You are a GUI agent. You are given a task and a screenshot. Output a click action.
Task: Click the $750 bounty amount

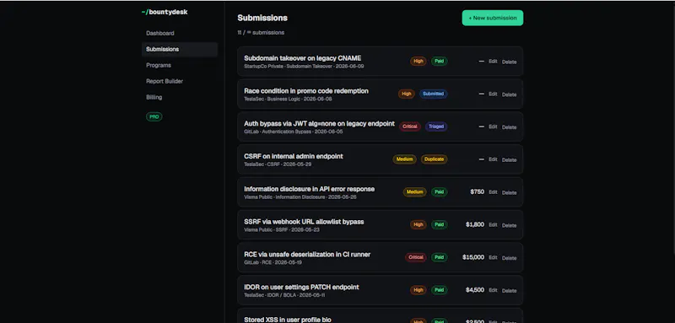[x=477, y=191]
